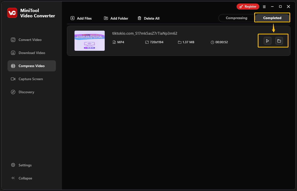Image resolution: width=297 pixels, height=191 pixels.
Task: Close the MiniTool Video Converter window
Action: [288, 7]
